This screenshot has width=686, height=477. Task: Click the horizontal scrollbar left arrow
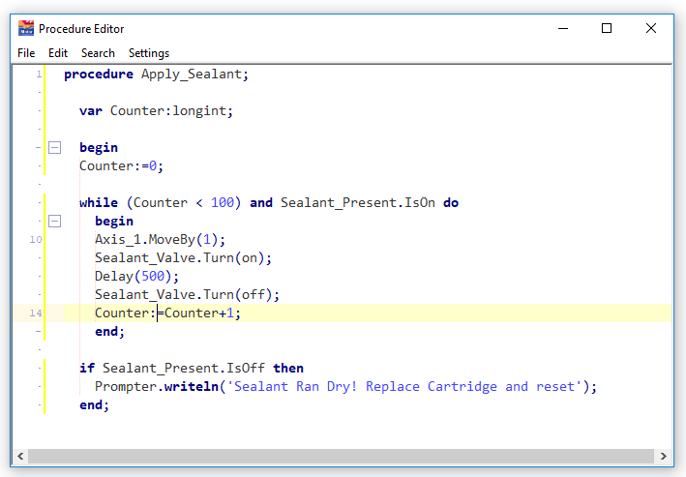[20, 457]
